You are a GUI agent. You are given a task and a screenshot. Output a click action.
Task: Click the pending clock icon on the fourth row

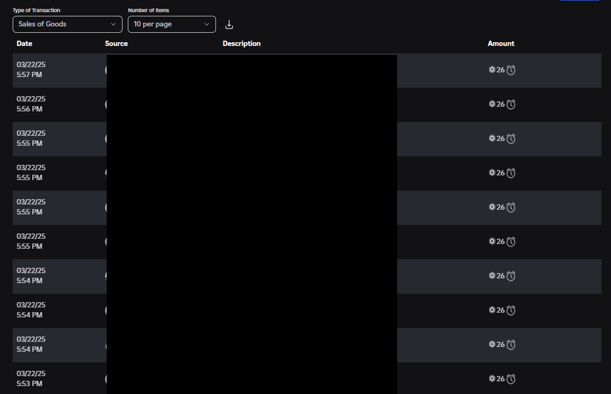coord(510,173)
